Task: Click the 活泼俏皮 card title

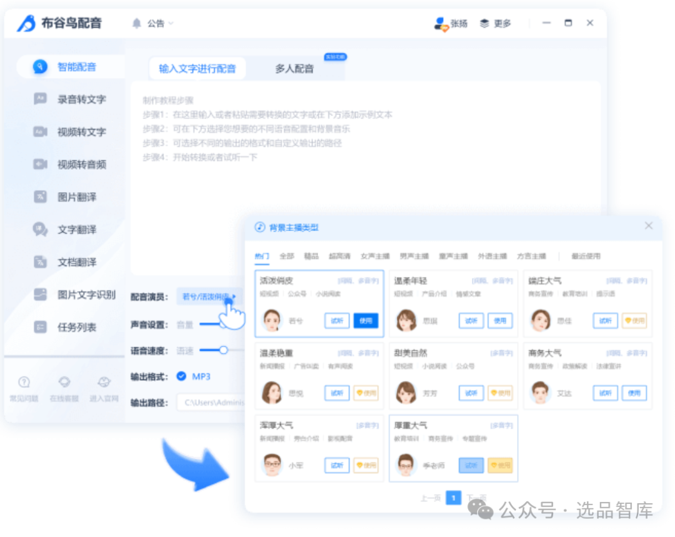Action: tap(276, 281)
